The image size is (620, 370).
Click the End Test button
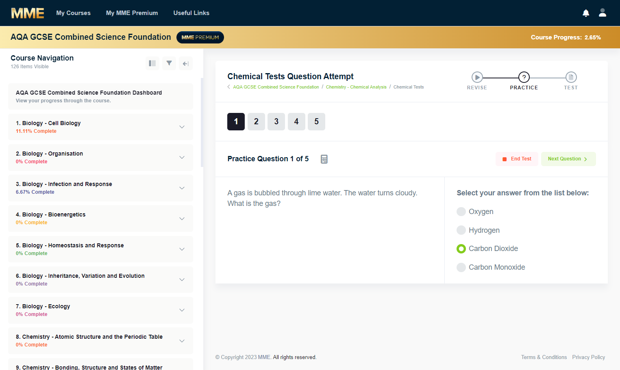click(517, 159)
